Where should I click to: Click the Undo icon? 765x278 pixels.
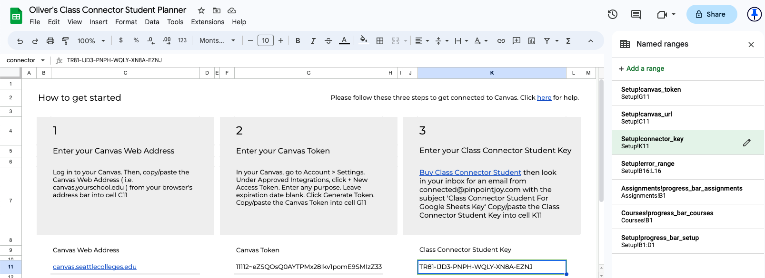[20, 41]
